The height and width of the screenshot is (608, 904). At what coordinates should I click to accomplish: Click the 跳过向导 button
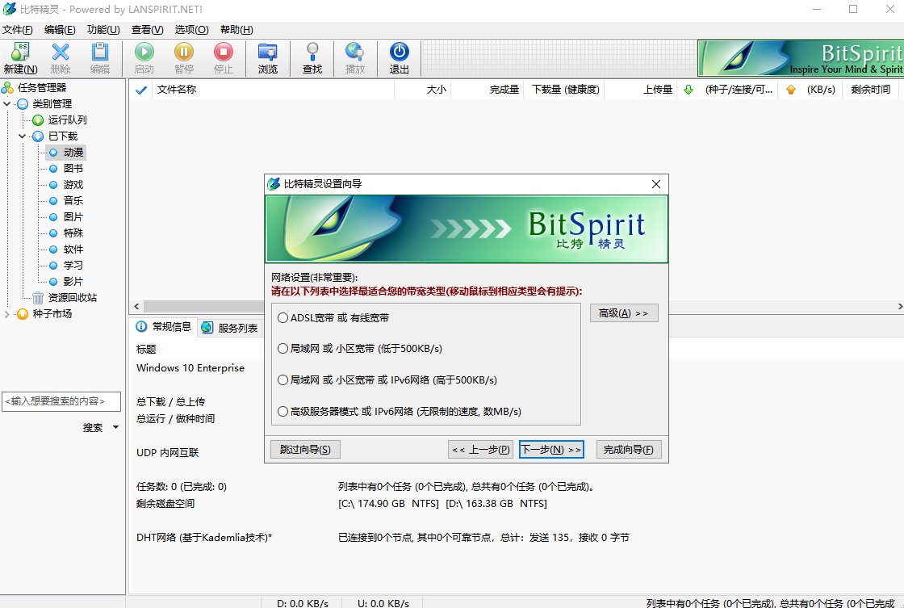click(x=305, y=449)
